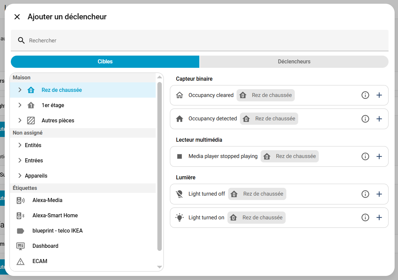This screenshot has height=280, width=398.
Task: Choose the Dashboard label
Action: tap(45, 246)
